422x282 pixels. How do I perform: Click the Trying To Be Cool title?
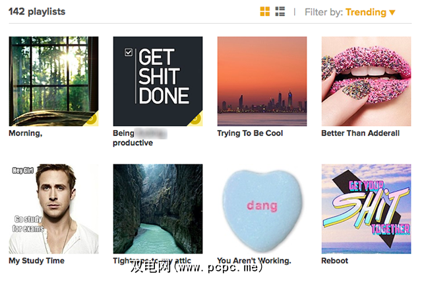click(x=250, y=133)
